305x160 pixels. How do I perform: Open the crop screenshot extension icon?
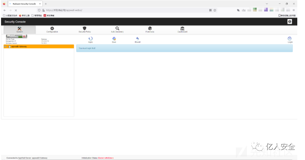tap(238, 10)
